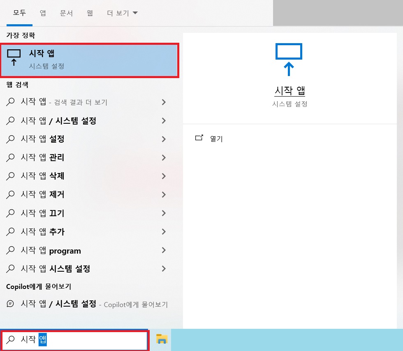Expand arrow for 시작 앱 시스템 설정 suggestion
Image resolution: width=403 pixels, height=351 pixels.
[164, 268]
